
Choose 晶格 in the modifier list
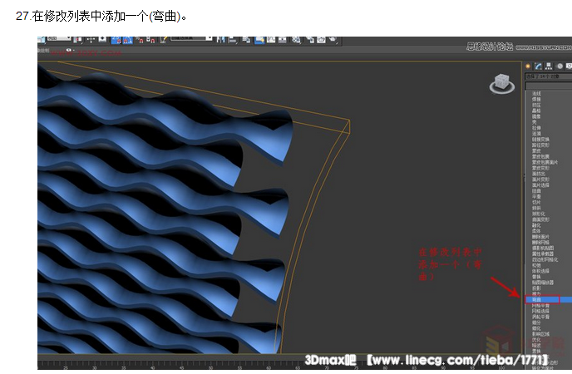(536, 111)
